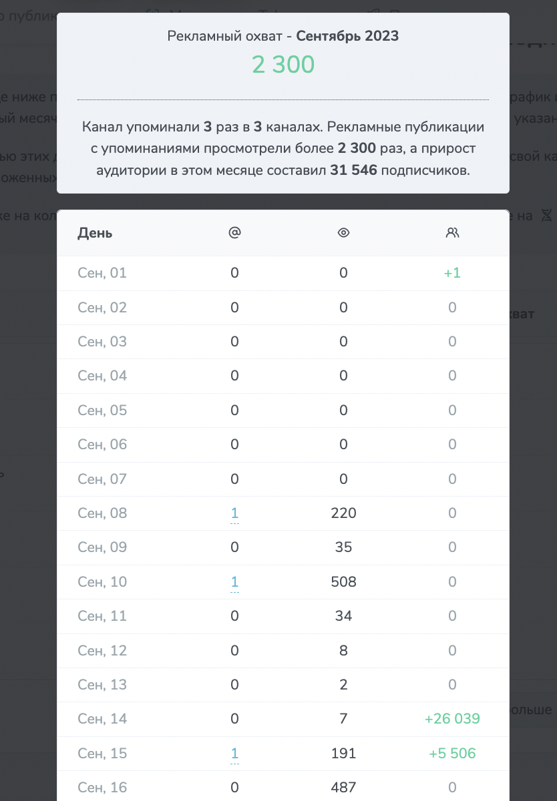Viewport: 557px width, 801px height.
Task: Click the +1 subscriber value on Сен, 01
Action: pos(452,273)
